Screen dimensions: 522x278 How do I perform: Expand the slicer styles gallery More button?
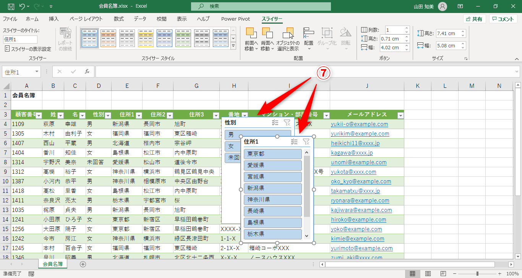point(233,46)
